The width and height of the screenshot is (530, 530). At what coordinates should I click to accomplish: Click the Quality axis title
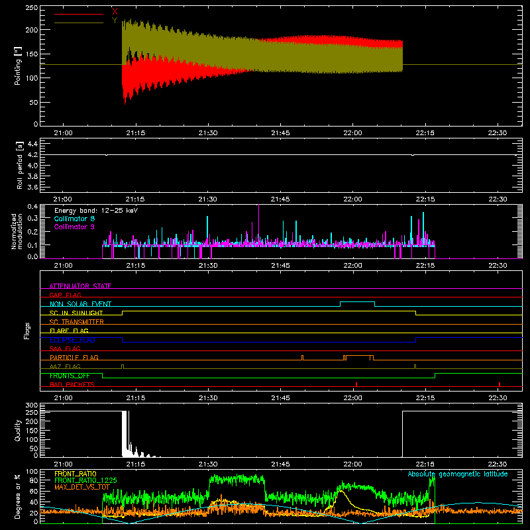pyautogui.click(x=18, y=430)
